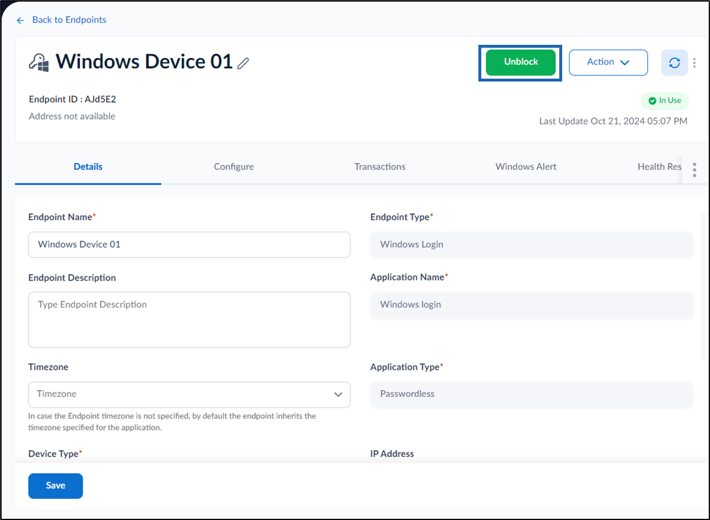Click the refresh icon button
Viewport: 710px width, 520px height.
click(674, 63)
